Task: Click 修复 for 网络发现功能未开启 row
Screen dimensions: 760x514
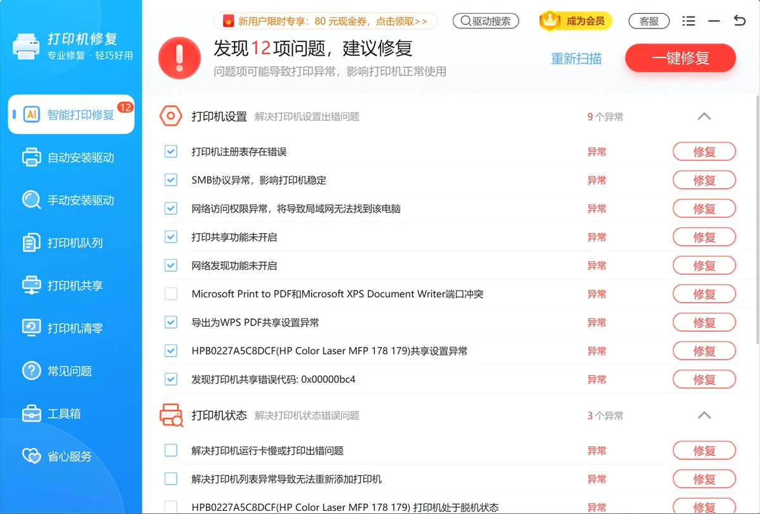Action: point(704,265)
